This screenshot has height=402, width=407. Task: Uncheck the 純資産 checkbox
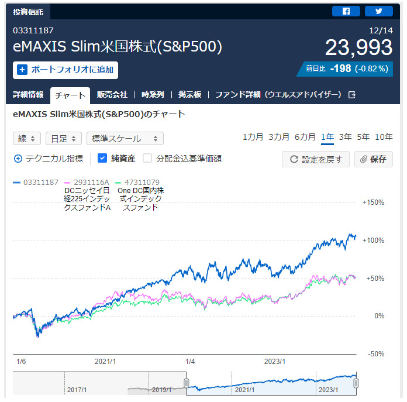pos(102,158)
